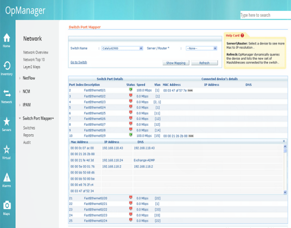Viewport: 291px width, 228px height.
Task: Click the red status icon for FastEthernet0/2
Action: tap(131, 95)
